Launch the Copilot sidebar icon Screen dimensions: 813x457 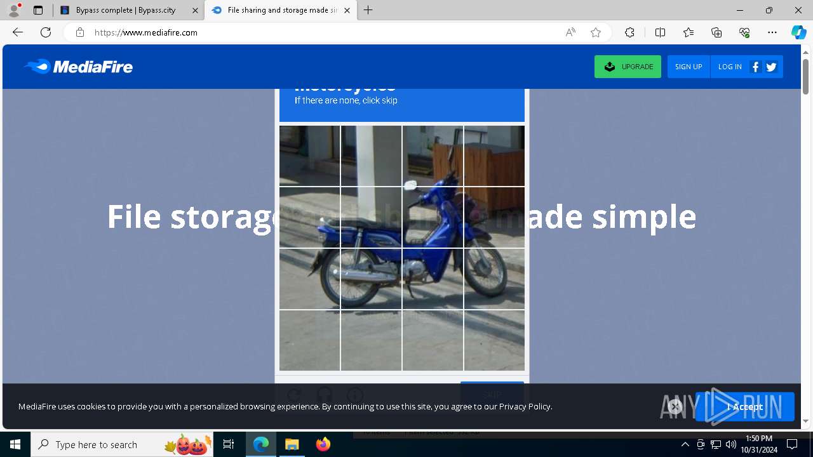coord(798,32)
